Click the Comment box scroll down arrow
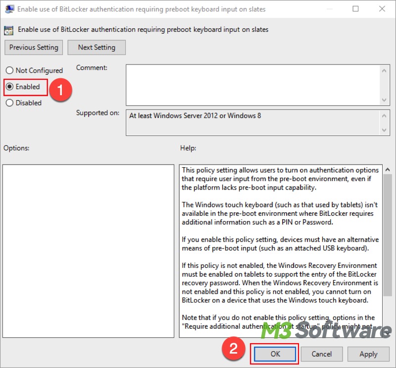The width and height of the screenshot is (396, 368). pyautogui.click(x=384, y=100)
